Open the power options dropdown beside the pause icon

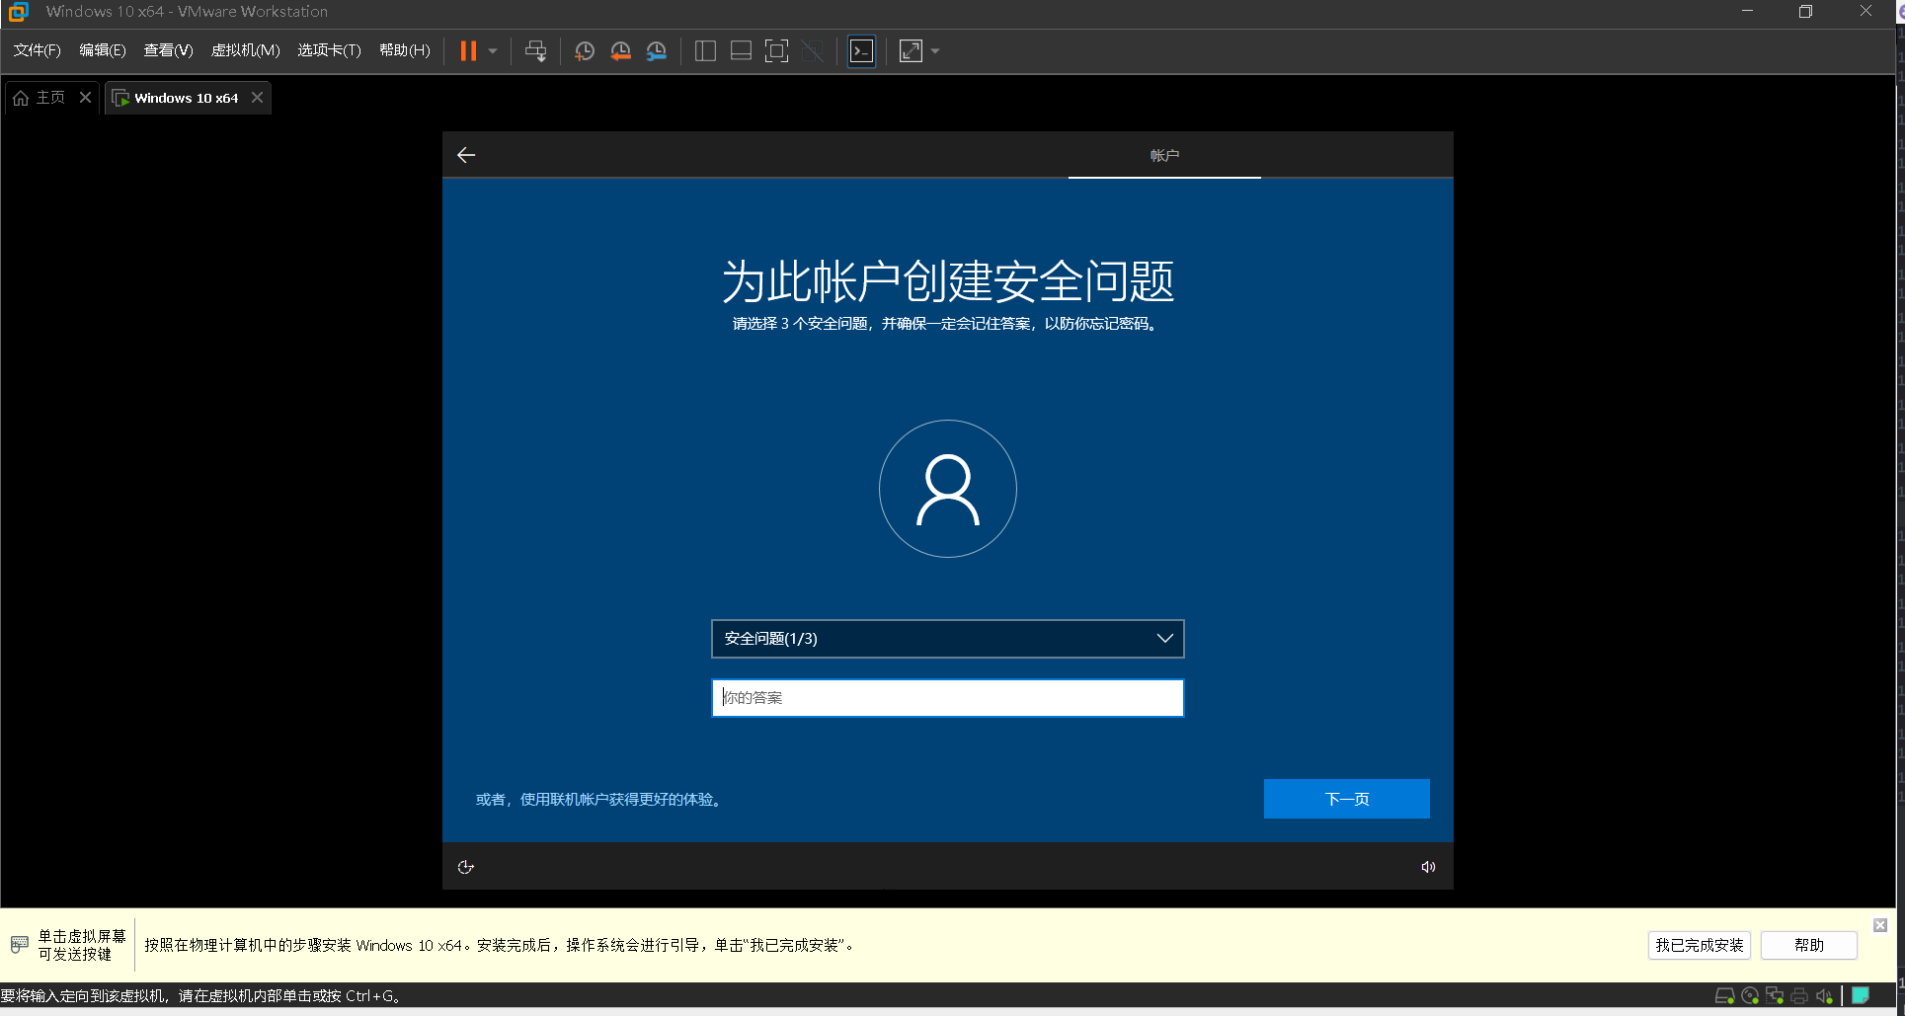493,51
